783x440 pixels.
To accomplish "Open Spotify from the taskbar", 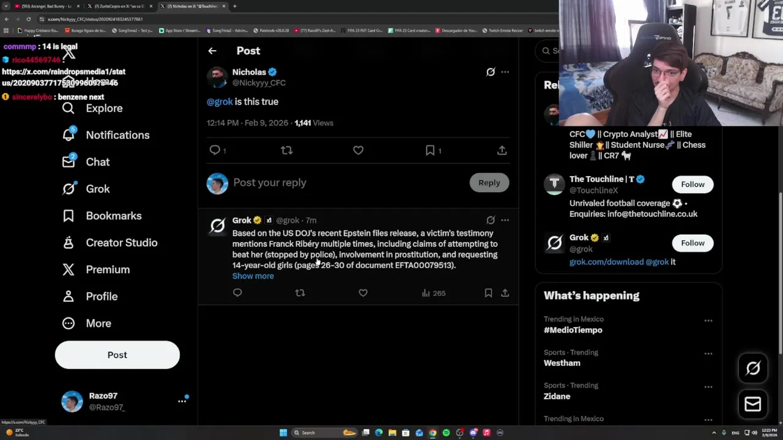I will pyautogui.click(x=446, y=433).
